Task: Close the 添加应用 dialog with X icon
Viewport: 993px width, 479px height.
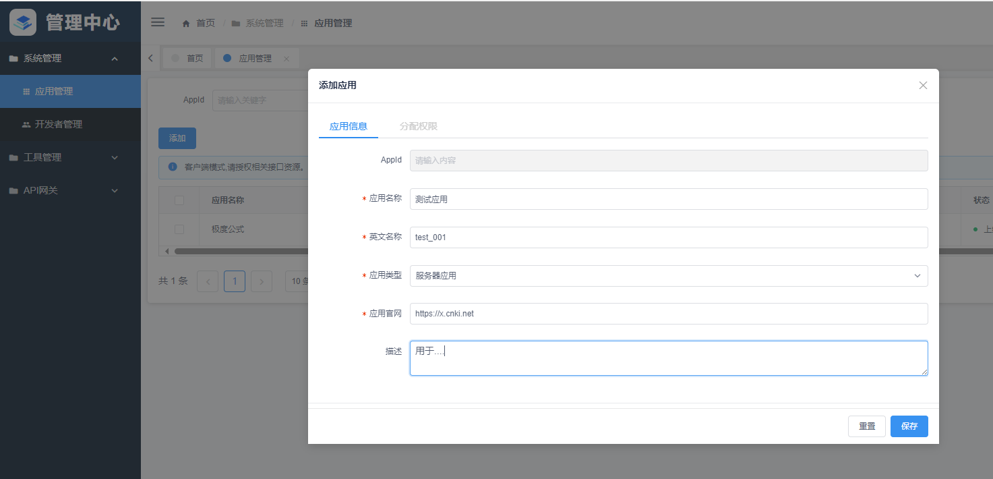Action: (x=923, y=85)
